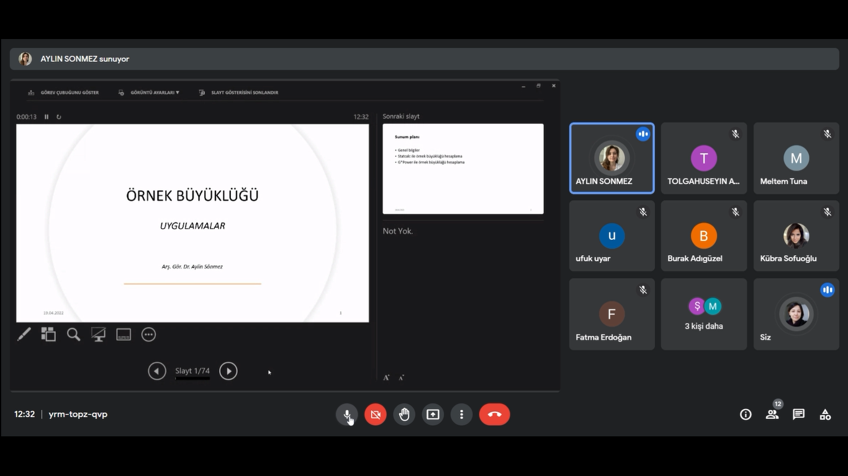Leave the call with red hang-up button
Viewport: 848px width, 476px height.
pyautogui.click(x=494, y=415)
